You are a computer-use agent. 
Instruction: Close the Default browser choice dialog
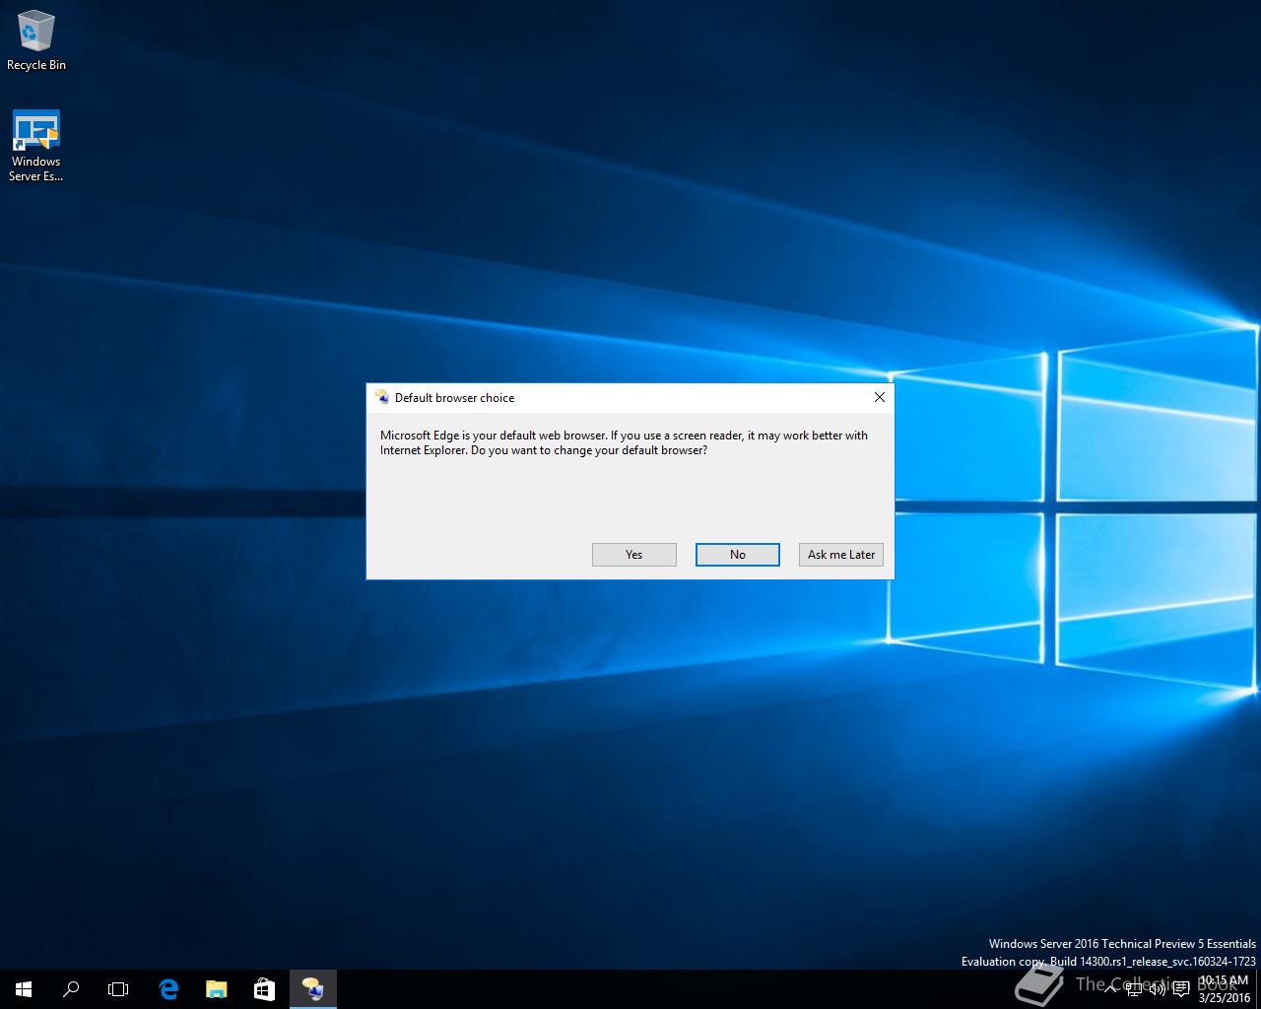(x=879, y=397)
